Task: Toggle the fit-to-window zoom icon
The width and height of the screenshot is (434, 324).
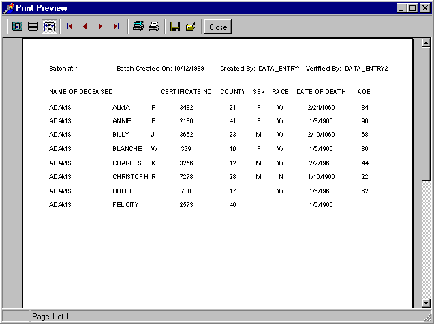Action: (49, 27)
